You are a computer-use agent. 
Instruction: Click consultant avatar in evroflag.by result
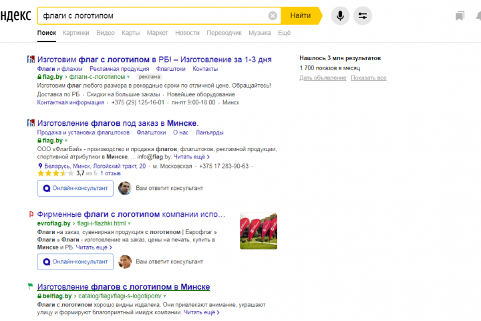point(125,261)
